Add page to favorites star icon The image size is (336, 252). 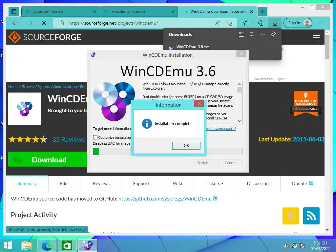229,23
